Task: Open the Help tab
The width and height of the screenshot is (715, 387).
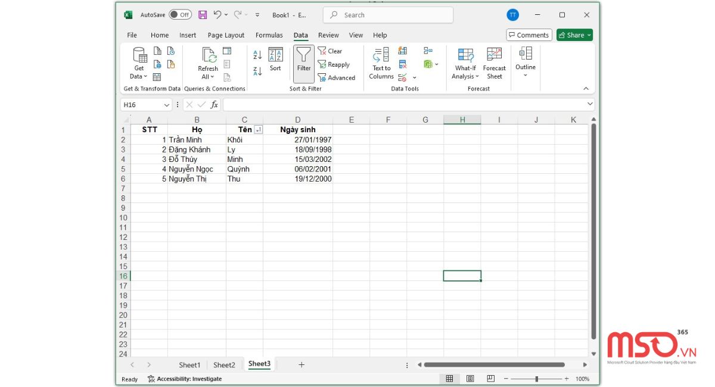Action: [x=380, y=35]
